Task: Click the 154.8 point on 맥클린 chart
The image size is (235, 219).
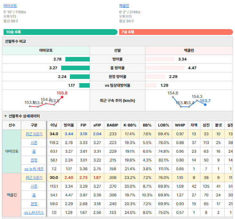Action: tap(173, 97)
